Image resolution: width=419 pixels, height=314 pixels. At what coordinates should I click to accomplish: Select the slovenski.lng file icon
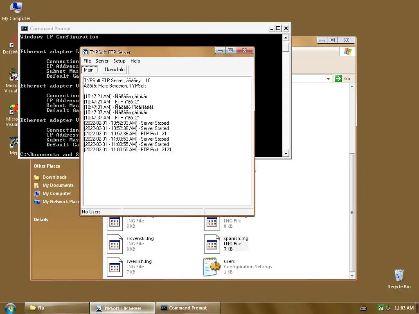(x=115, y=244)
